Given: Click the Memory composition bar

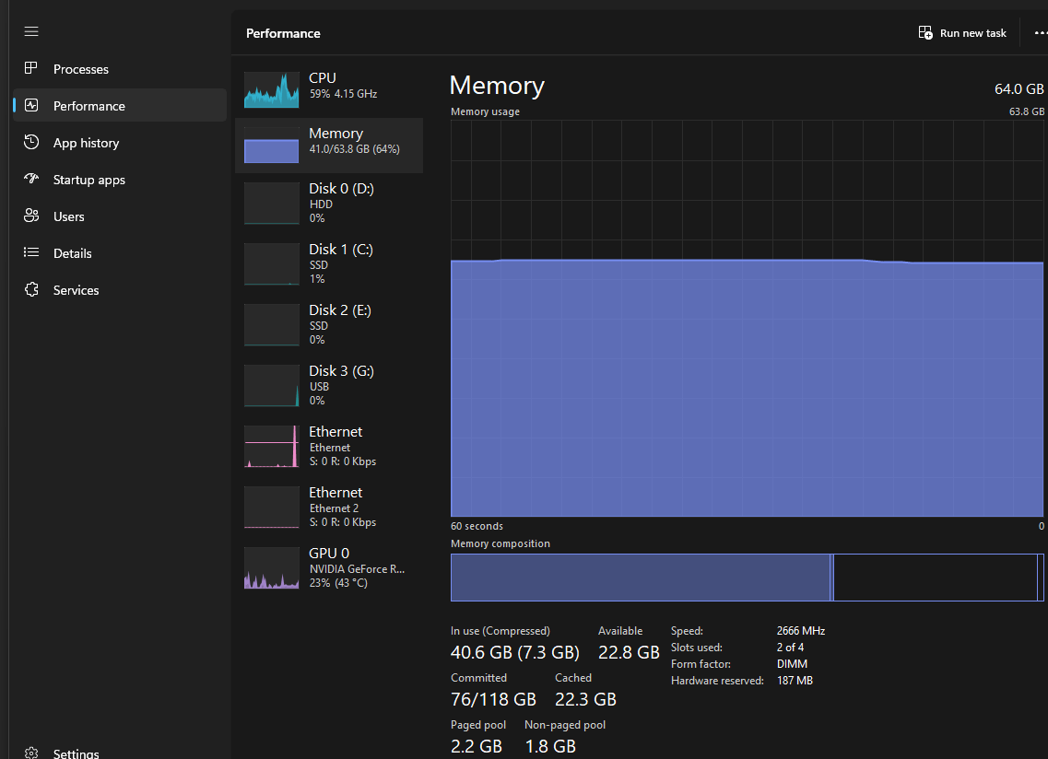Looking at the screenshot, I should (x=747, y=578).
